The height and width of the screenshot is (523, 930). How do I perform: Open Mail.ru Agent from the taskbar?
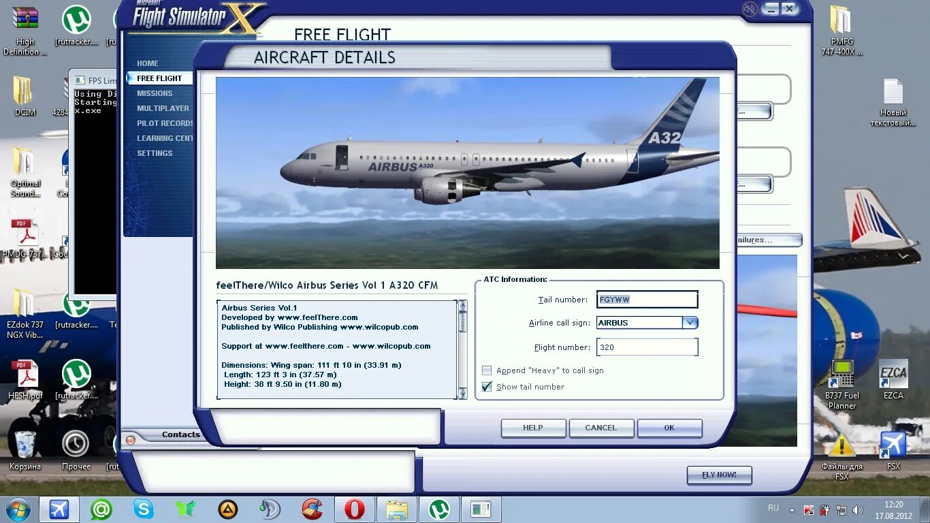[x=101, y=509]
